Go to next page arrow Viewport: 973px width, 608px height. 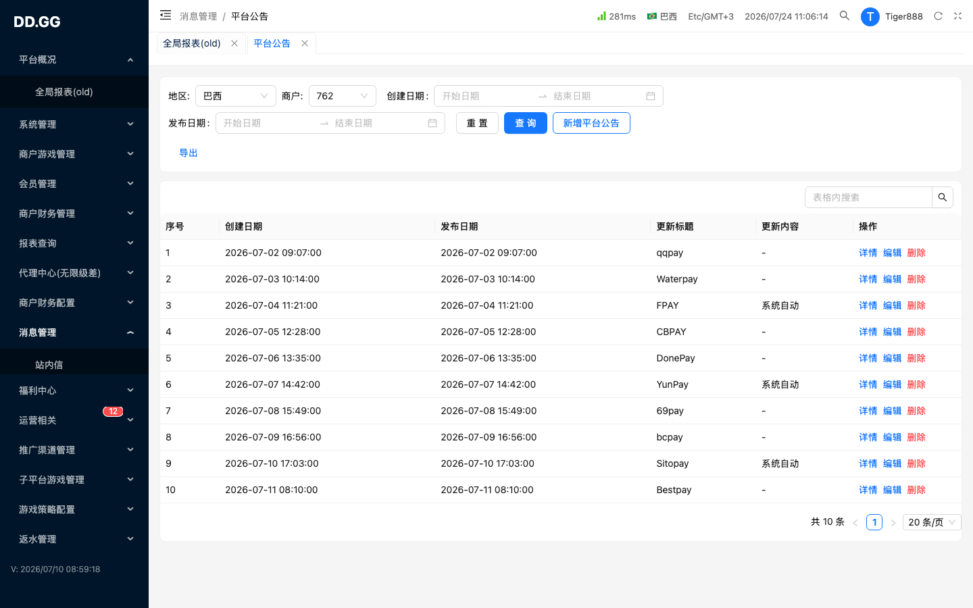click(893, 522)
